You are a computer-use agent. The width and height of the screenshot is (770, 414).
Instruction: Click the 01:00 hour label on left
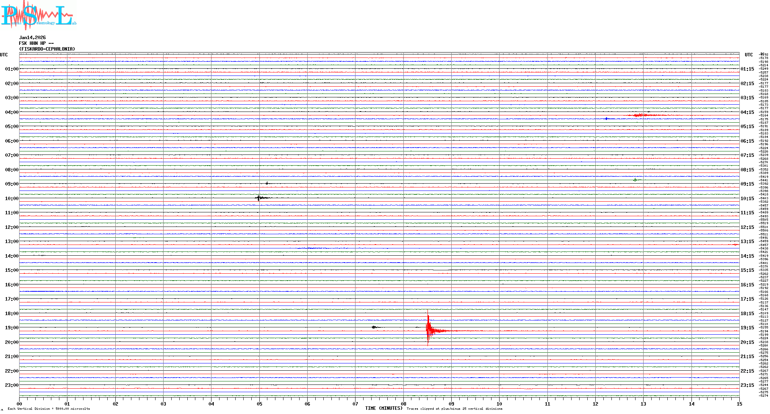(x=11, y=69)
